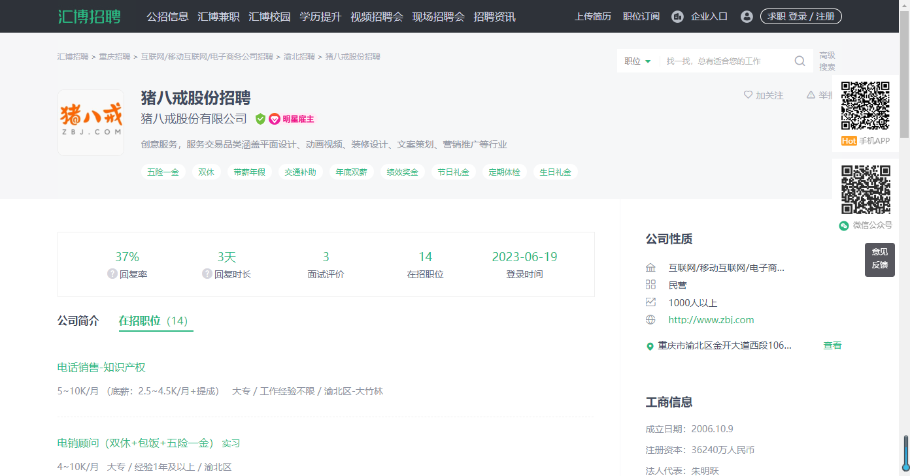Open the 职位 search type dropdown

pos(637,61)
